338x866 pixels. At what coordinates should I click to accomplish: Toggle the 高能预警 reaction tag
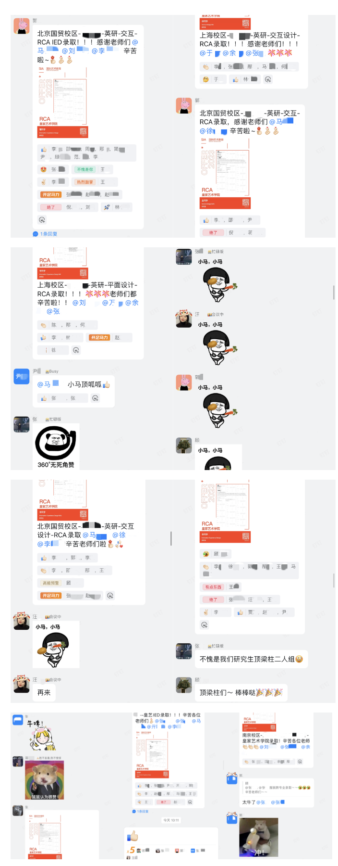click(x=50, y=583)
